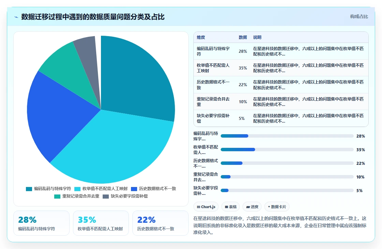Click the 缺失必要字段需补… progress label
Image resolution: width=382 pixels, height=249 pixels.
tap(206, 191)
